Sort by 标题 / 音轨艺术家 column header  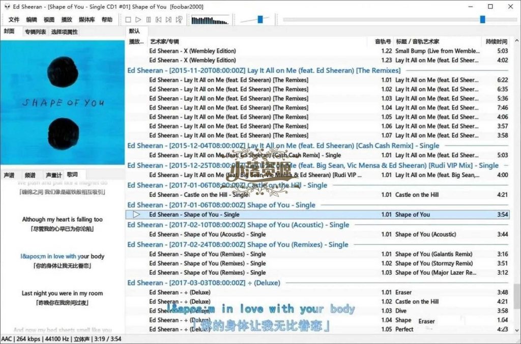click(437, 42)
